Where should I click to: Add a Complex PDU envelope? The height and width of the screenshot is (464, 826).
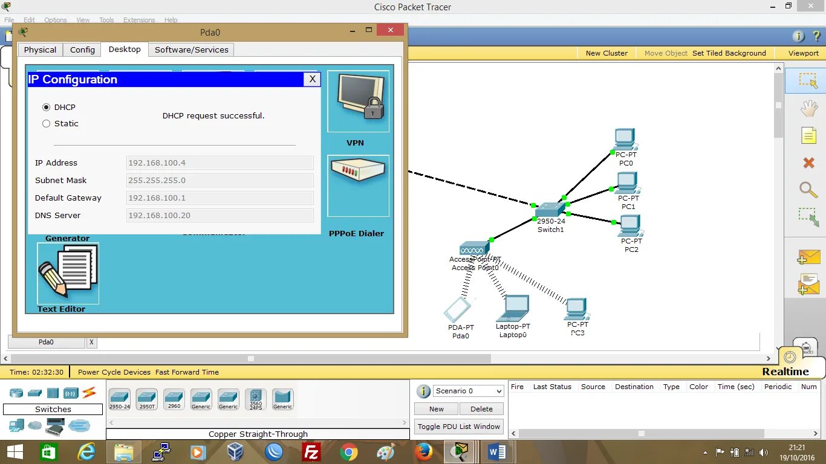808,284
